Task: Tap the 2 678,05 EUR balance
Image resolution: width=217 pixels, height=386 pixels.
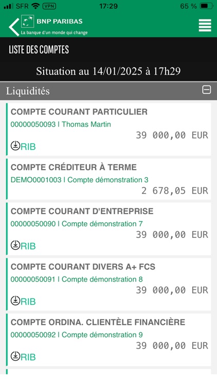Action: 175,191
